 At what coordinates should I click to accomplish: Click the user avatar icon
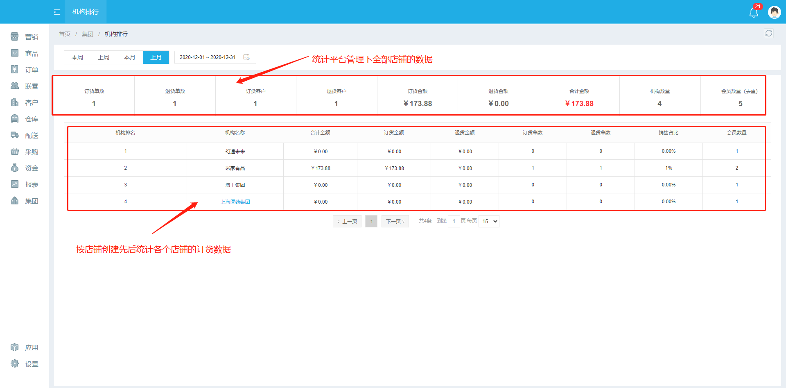[x=774, y=12]
